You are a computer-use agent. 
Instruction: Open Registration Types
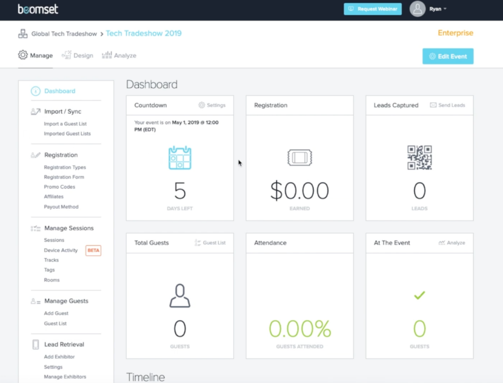65,167
